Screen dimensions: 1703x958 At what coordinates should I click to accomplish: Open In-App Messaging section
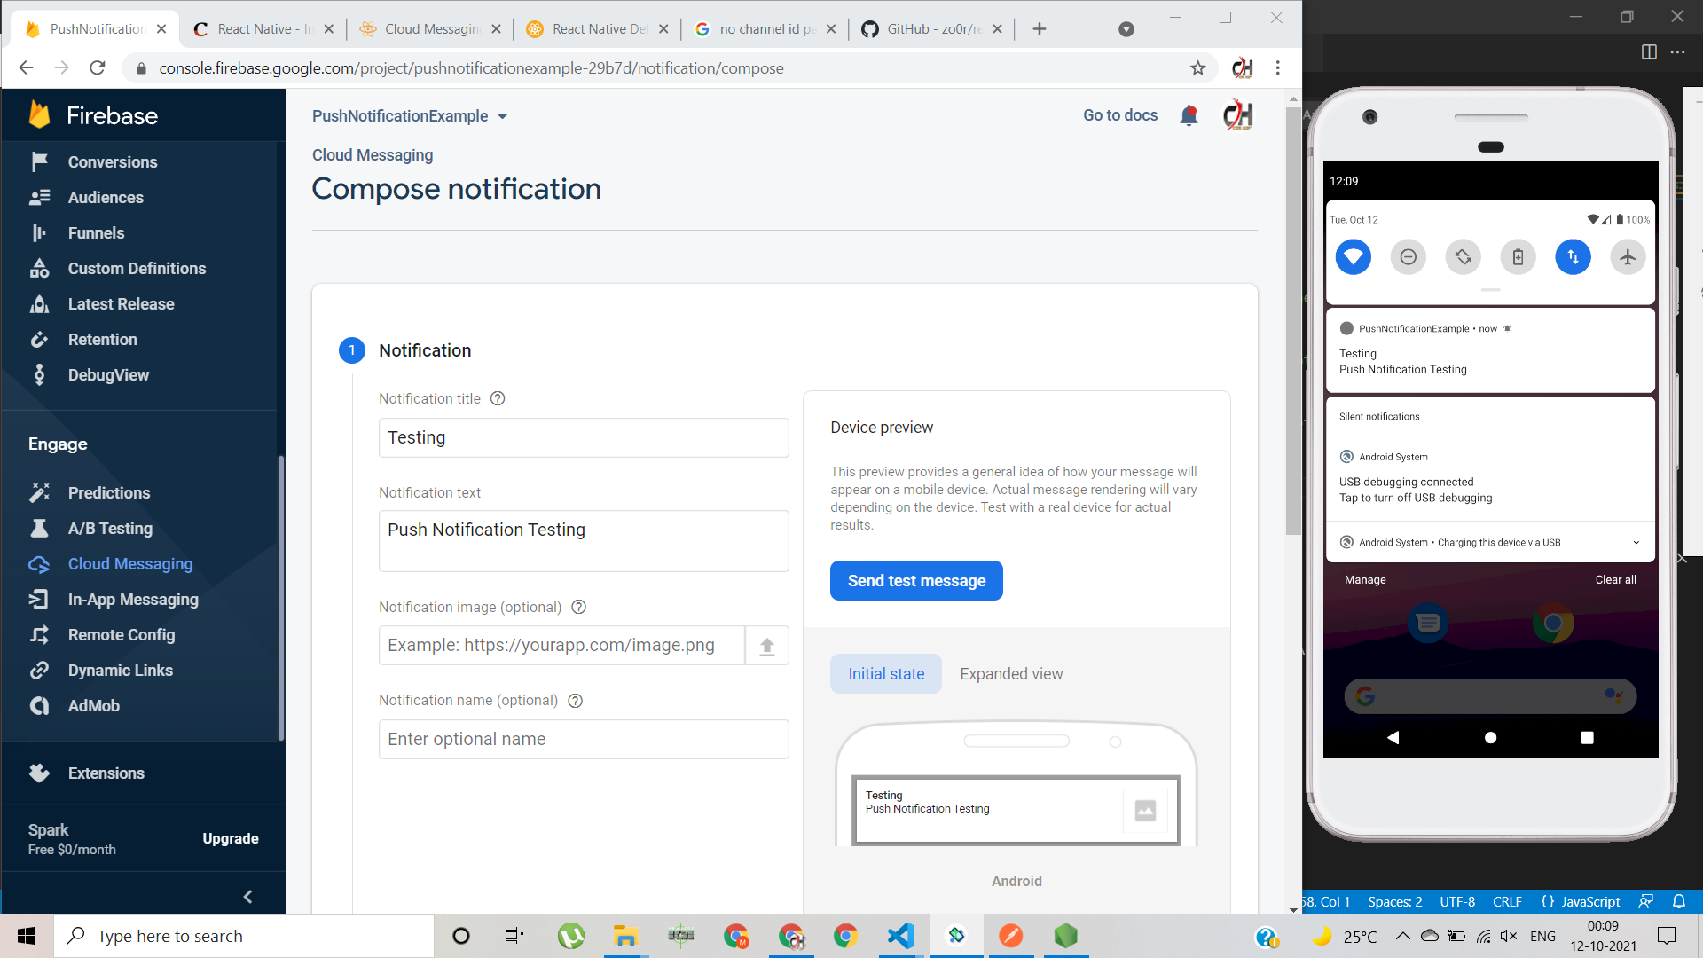[x=133, y=600]
